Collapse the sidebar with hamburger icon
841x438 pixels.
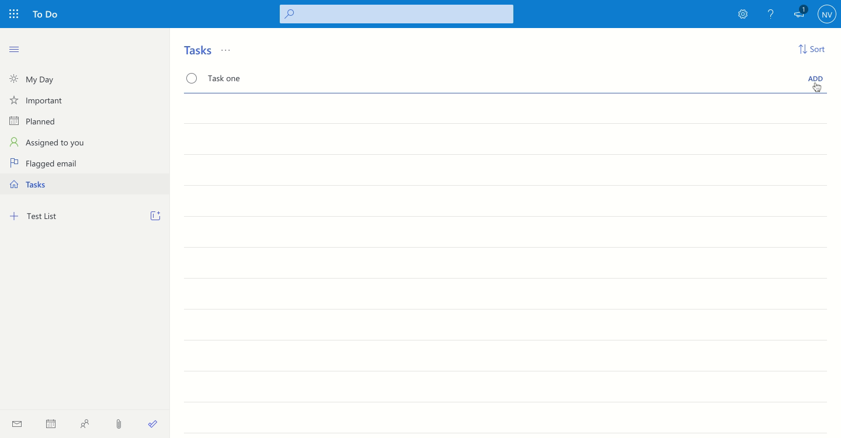pyautogui.click(x=14, y=49)
